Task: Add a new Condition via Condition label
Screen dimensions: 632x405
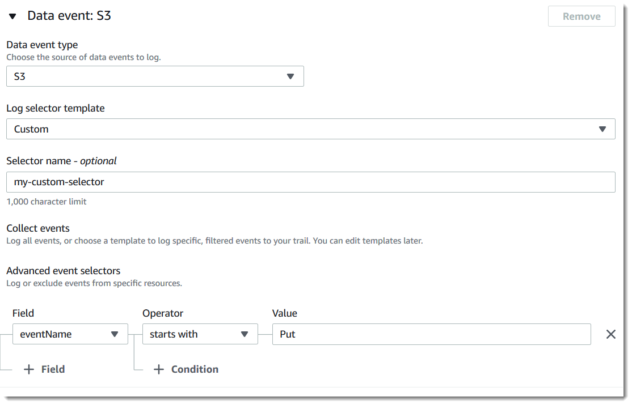Action: (195, 369)
